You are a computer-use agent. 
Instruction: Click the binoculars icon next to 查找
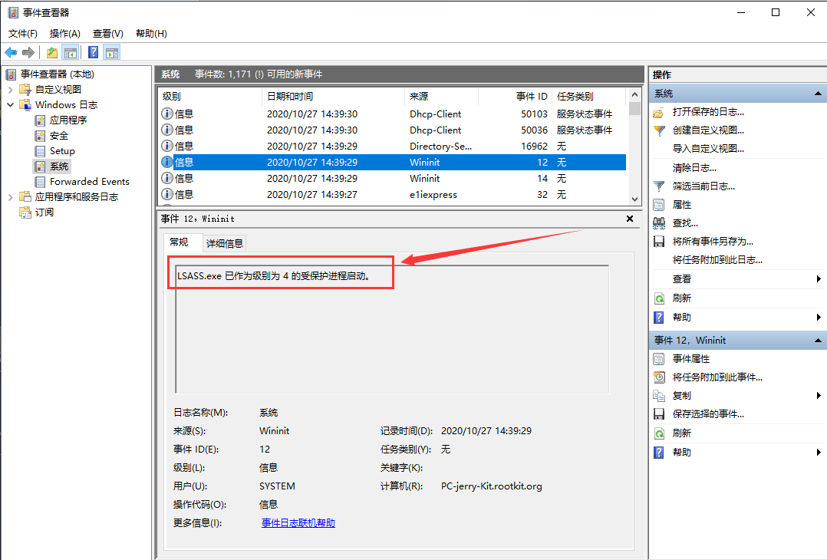point(658,223)
